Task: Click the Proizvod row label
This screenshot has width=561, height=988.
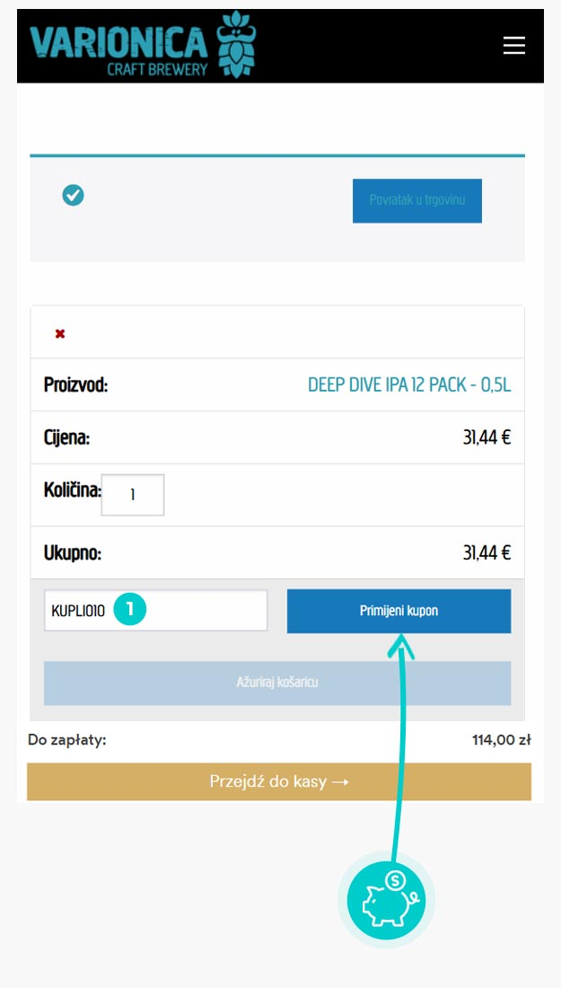Action: click(x=76, y=385)
